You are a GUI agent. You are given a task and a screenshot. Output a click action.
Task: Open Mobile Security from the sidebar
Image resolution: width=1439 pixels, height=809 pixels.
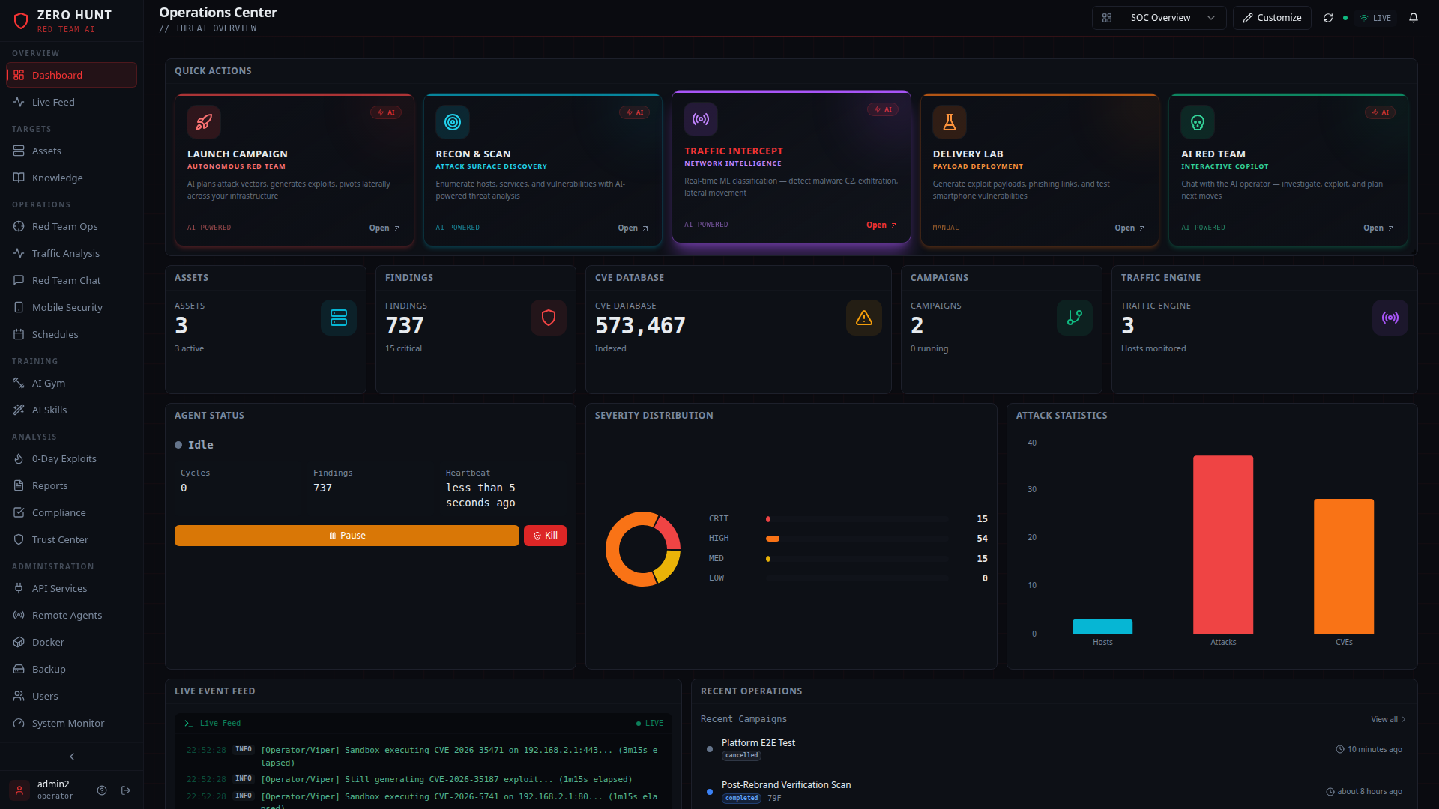[67, 307]
